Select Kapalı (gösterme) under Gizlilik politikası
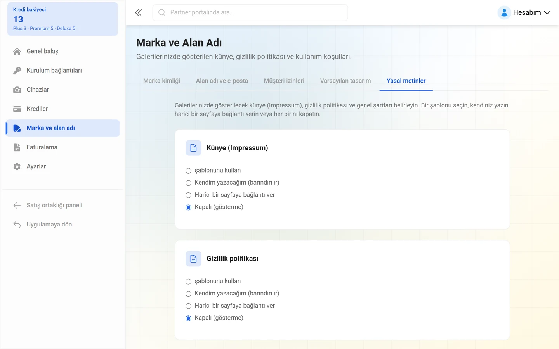 [188, 318]
